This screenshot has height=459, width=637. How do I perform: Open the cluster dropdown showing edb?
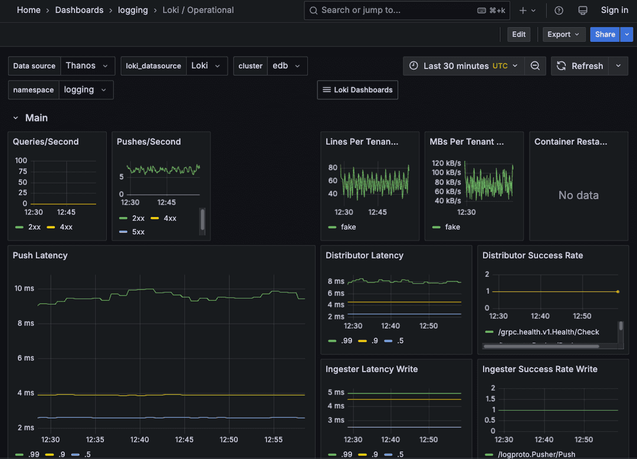[287, 66]
